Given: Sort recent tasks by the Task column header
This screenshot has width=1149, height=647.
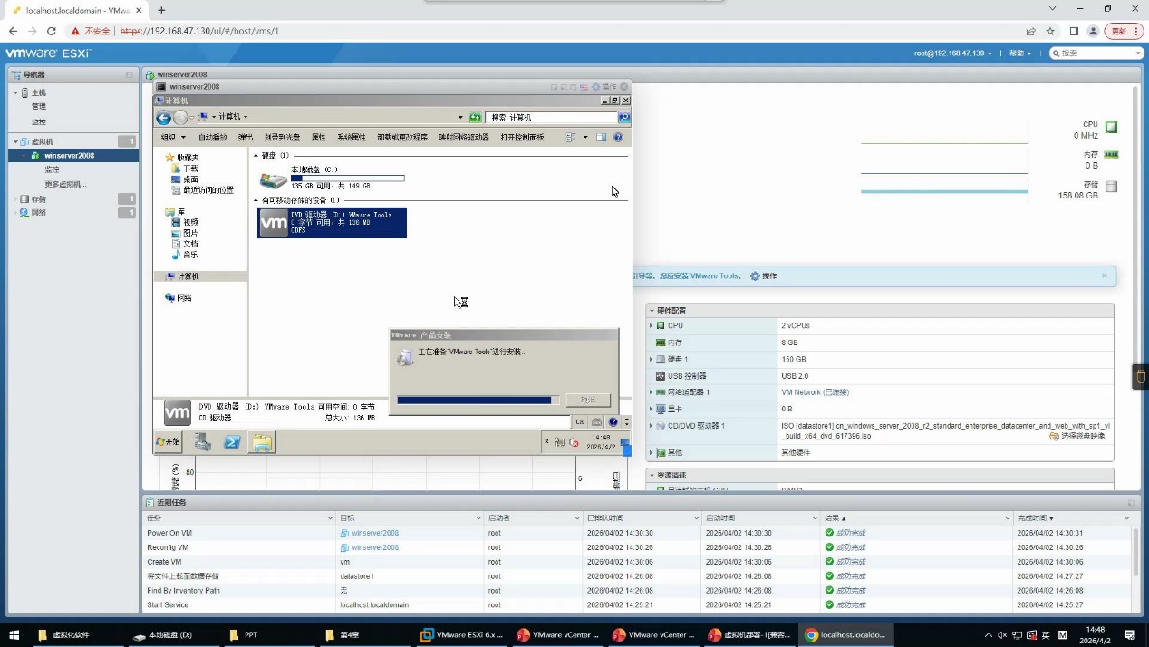Looking at the screenshot, I should tap(238, 517).
